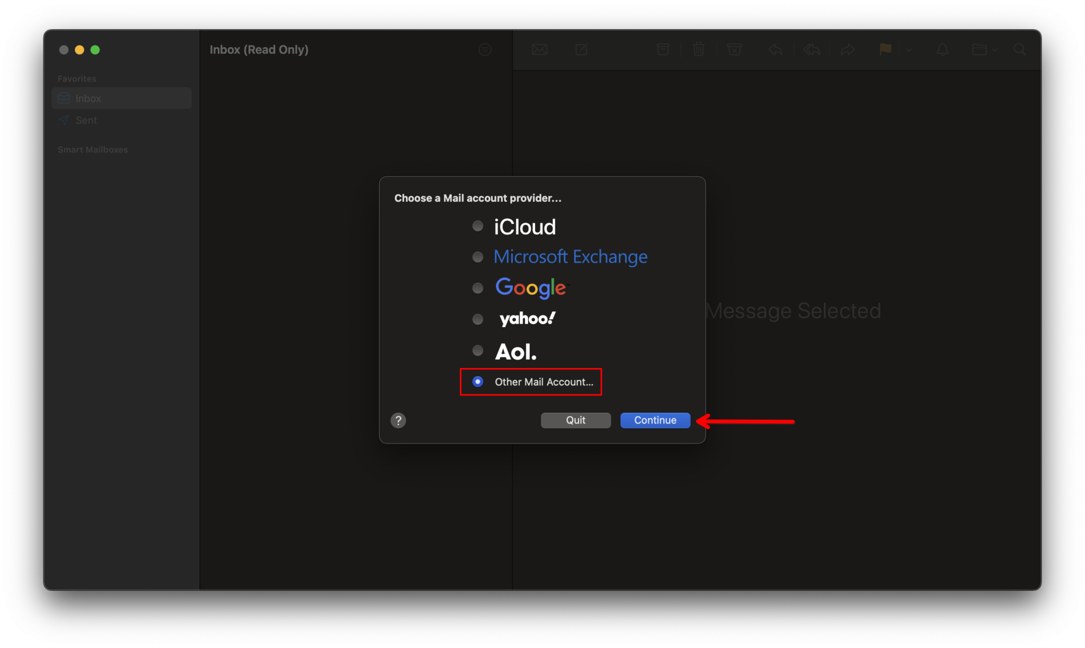Image resolution: width=1085 pixels, height=648 pixels.
Task: Click the Reply All icon
Action: coord(812,50)
